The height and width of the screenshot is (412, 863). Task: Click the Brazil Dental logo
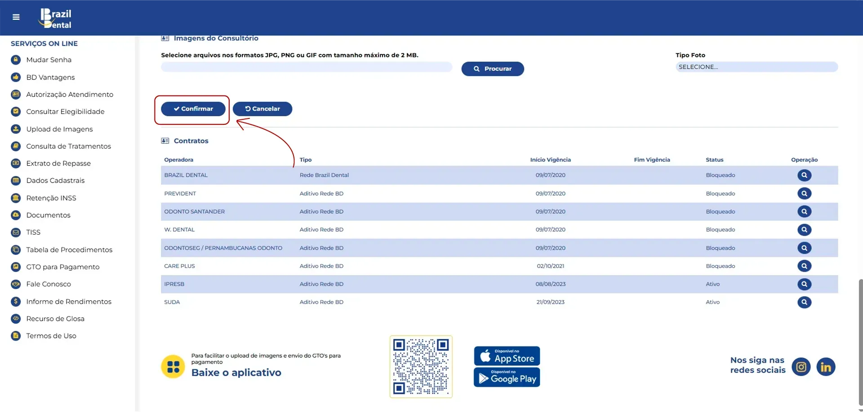coord(56,18)
